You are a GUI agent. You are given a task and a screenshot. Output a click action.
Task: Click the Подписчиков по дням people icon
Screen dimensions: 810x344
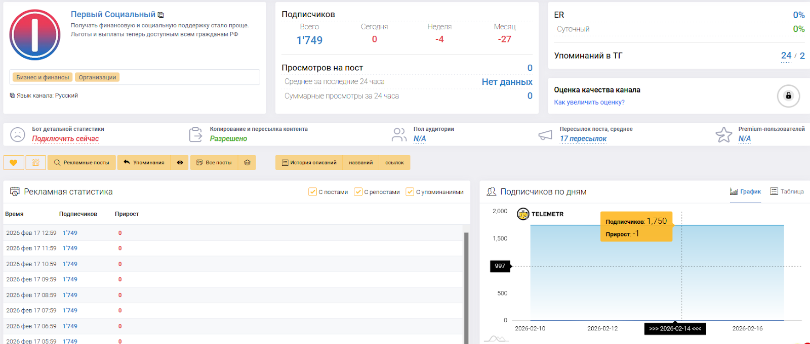tap(491, 192)
